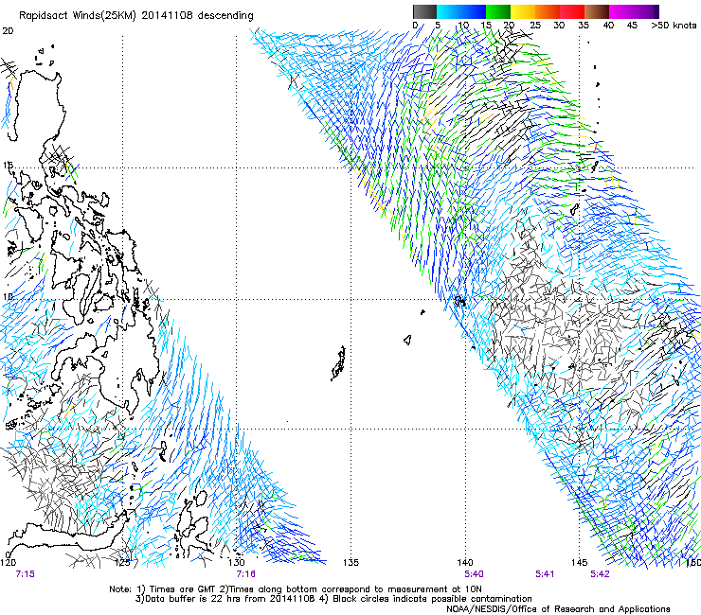The height and width of the screenshot is (615, 701).
Task: Click the longitude '140' axis label
Action: 465,563
